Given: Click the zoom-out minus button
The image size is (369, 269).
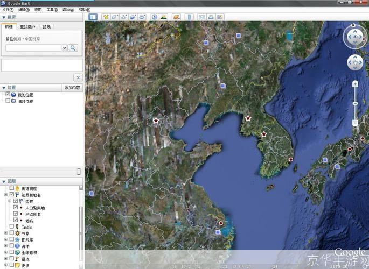Looking at the screenshot, I should coord(355,123).
